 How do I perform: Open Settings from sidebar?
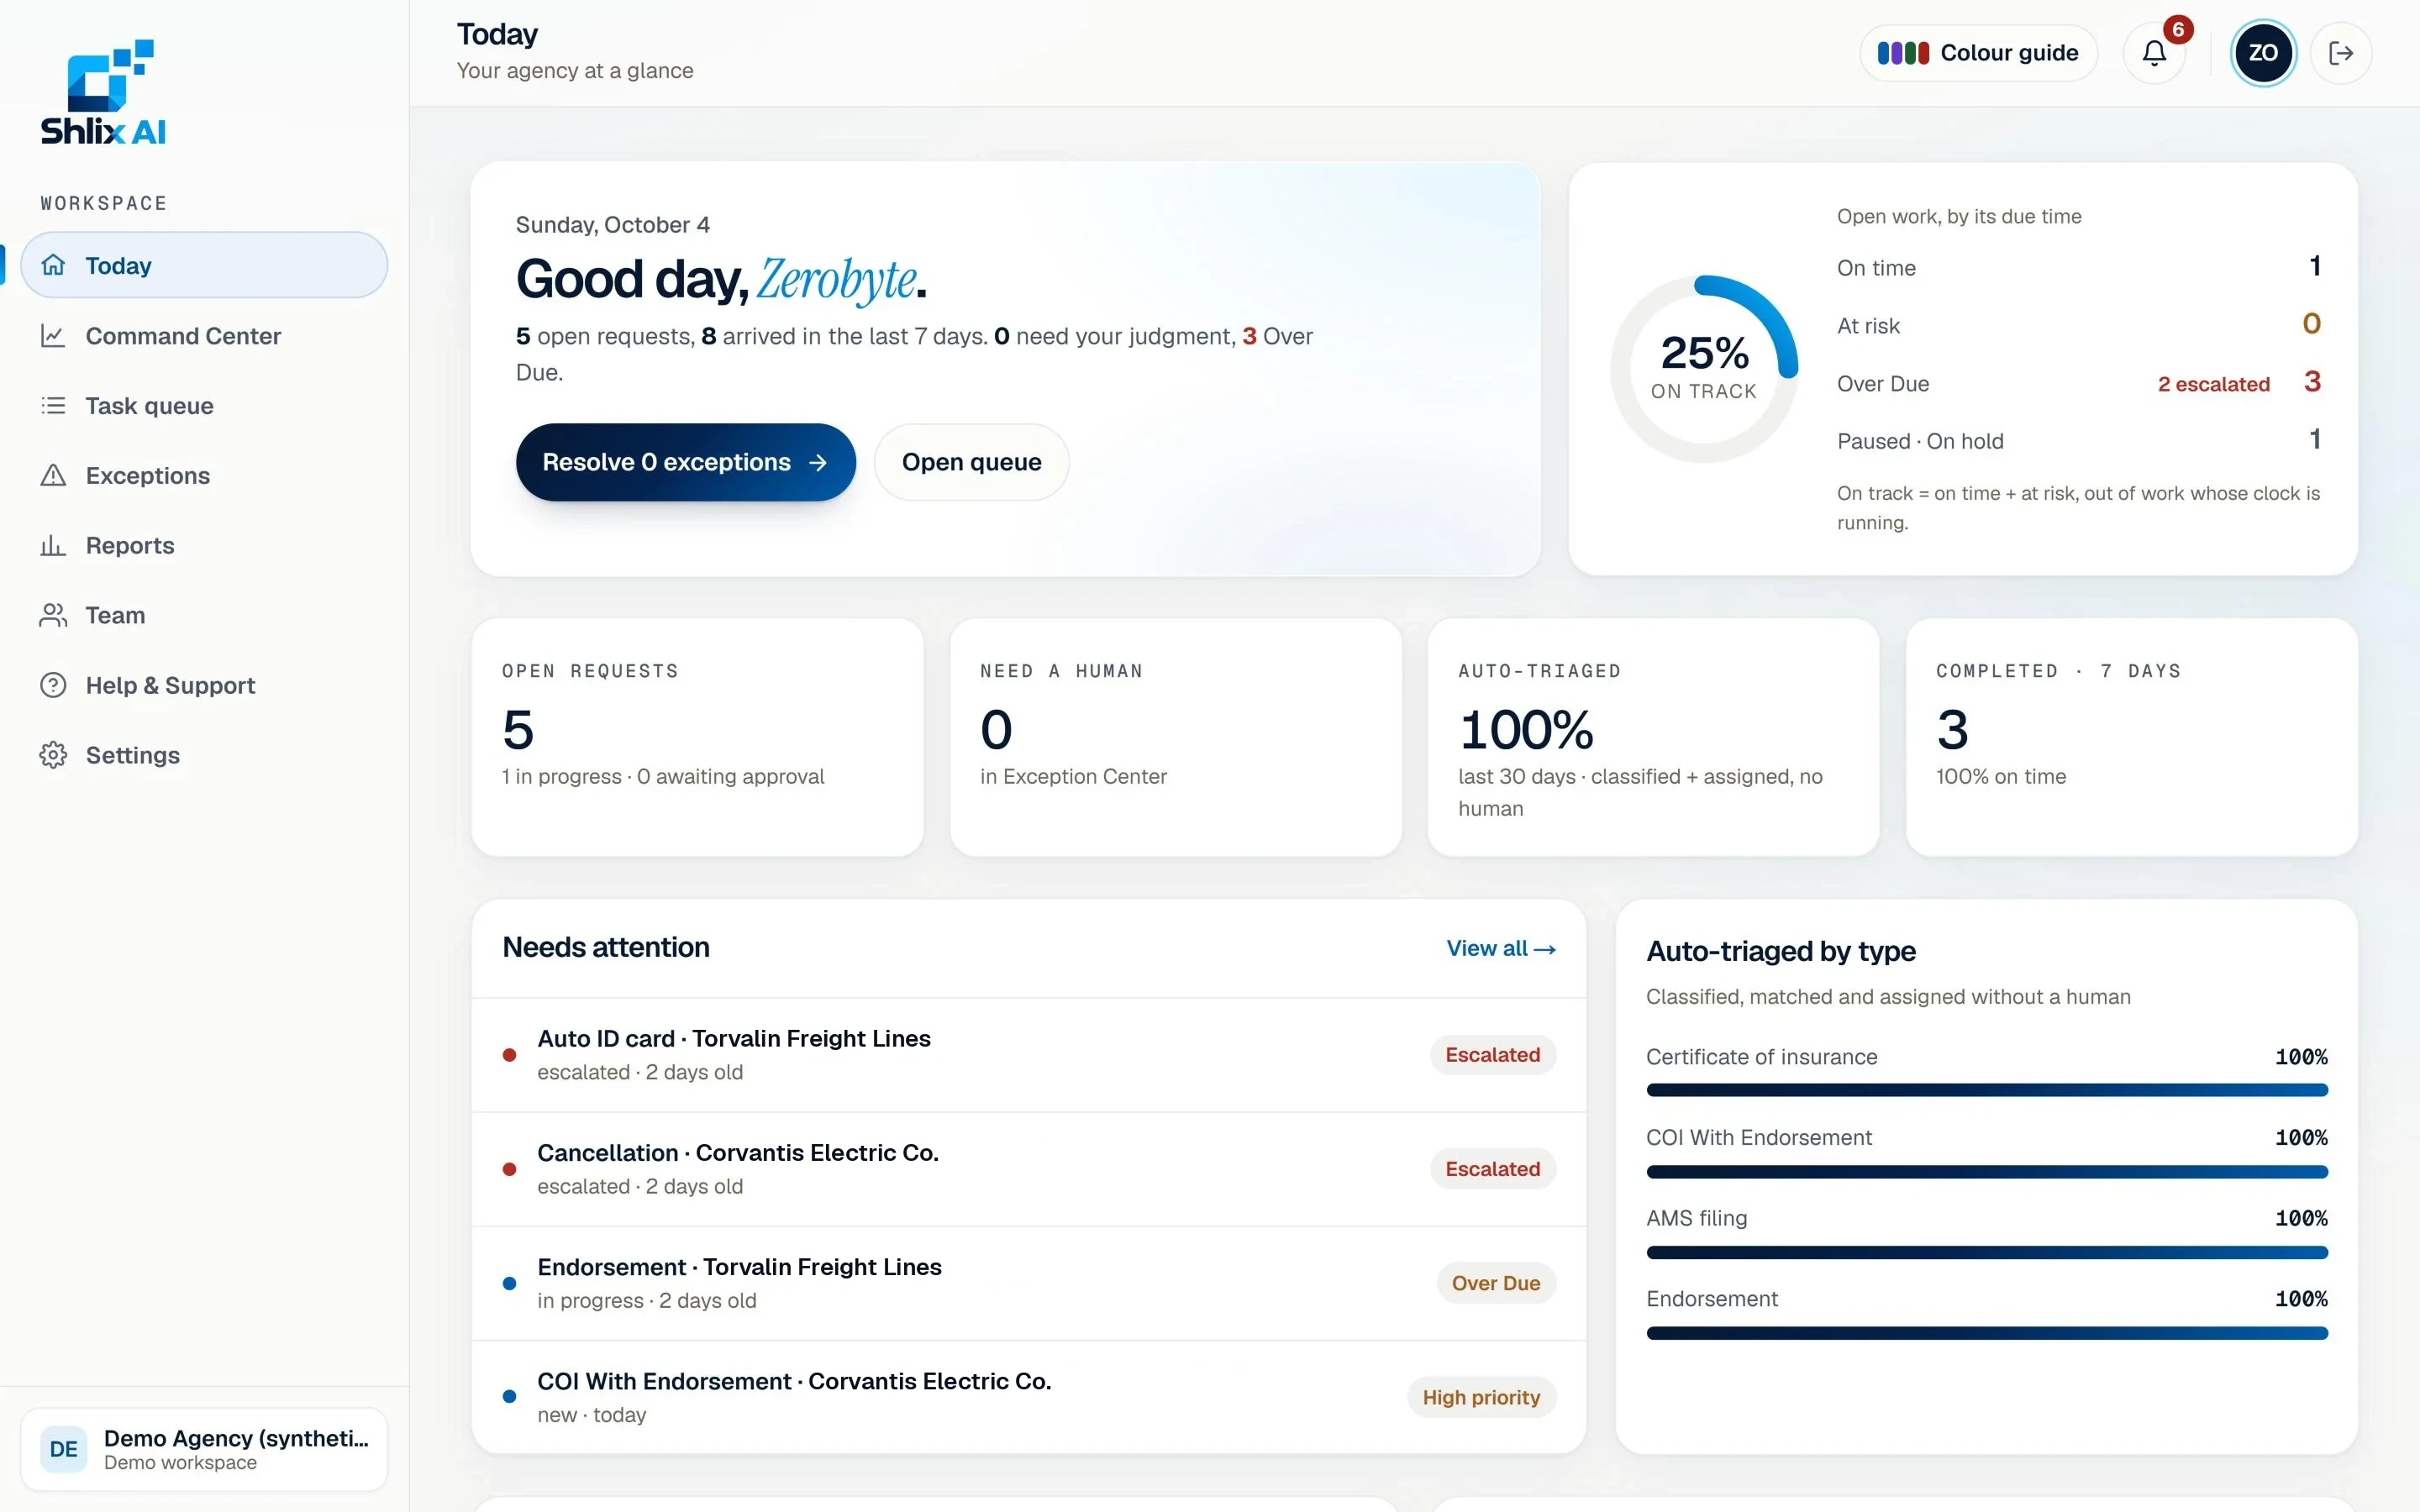coord(204,755)
